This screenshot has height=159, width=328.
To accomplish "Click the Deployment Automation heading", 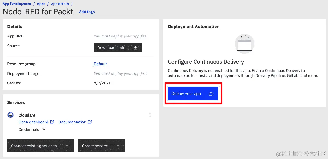I will [x=194, y=27].
